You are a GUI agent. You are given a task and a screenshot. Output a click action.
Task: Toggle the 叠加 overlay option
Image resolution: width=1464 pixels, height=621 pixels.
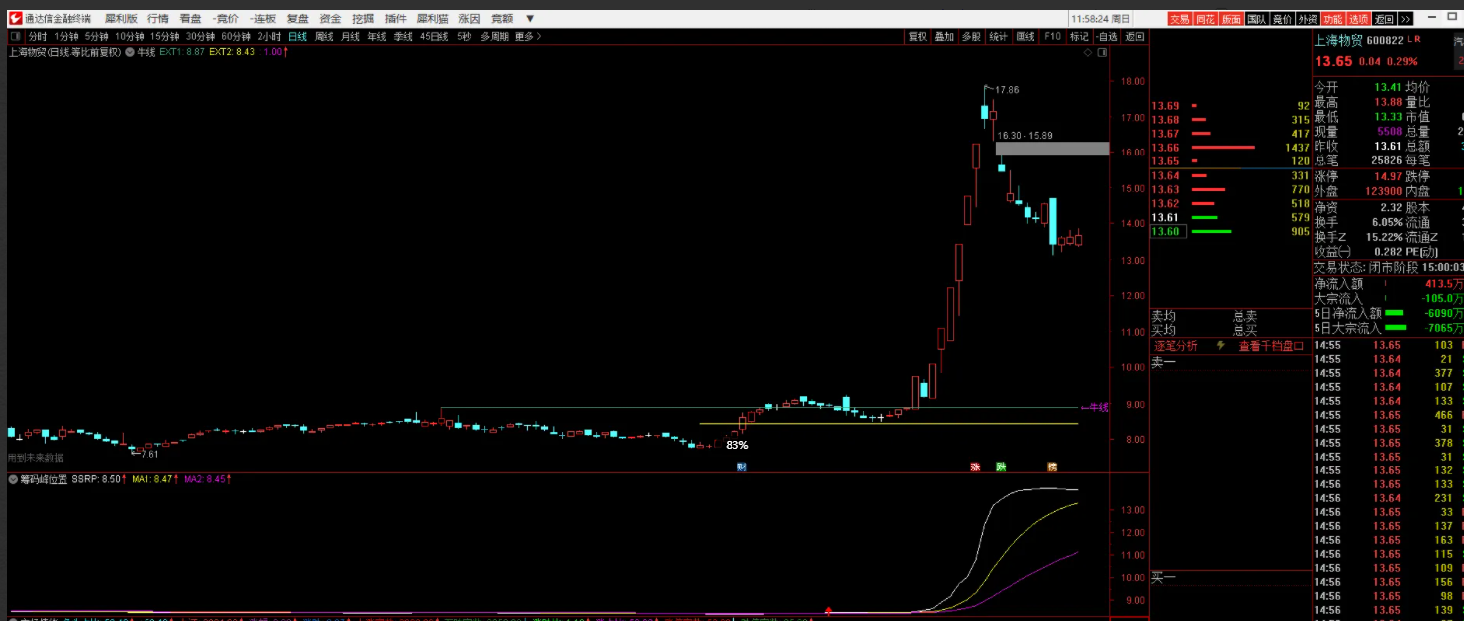944,37
